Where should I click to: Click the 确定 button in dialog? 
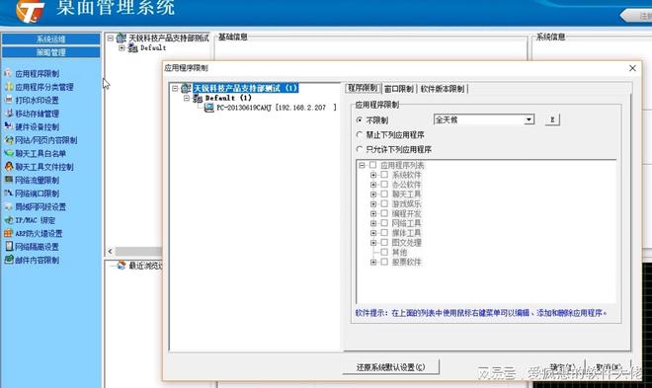562,367
